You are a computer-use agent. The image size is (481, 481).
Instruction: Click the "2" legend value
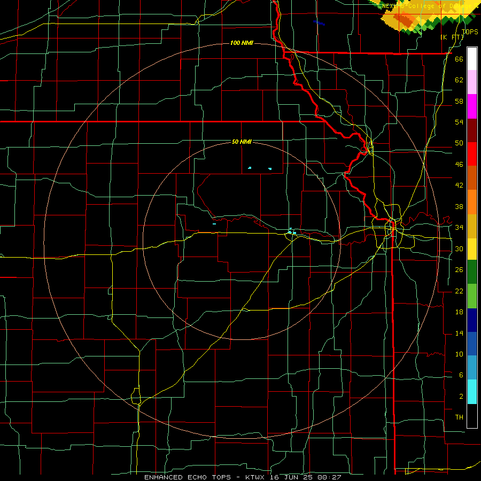[461, 397]
